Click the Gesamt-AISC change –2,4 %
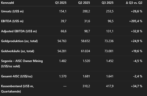 [138, 76]
